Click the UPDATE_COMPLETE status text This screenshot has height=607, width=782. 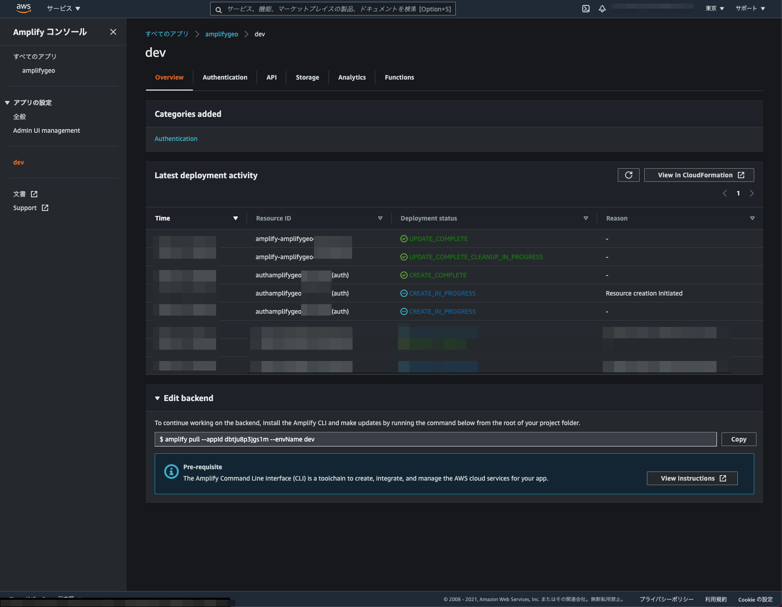(x=439, y=239)
